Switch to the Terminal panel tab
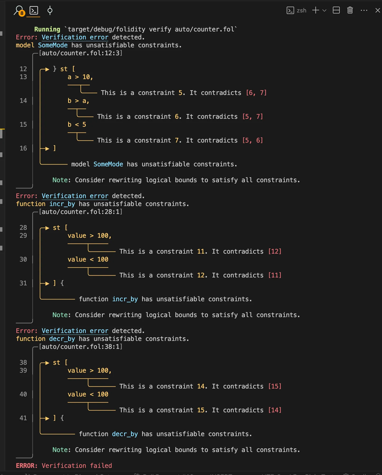Image resolution: width=382 pixels, height=475 pixels. (34, 11)
